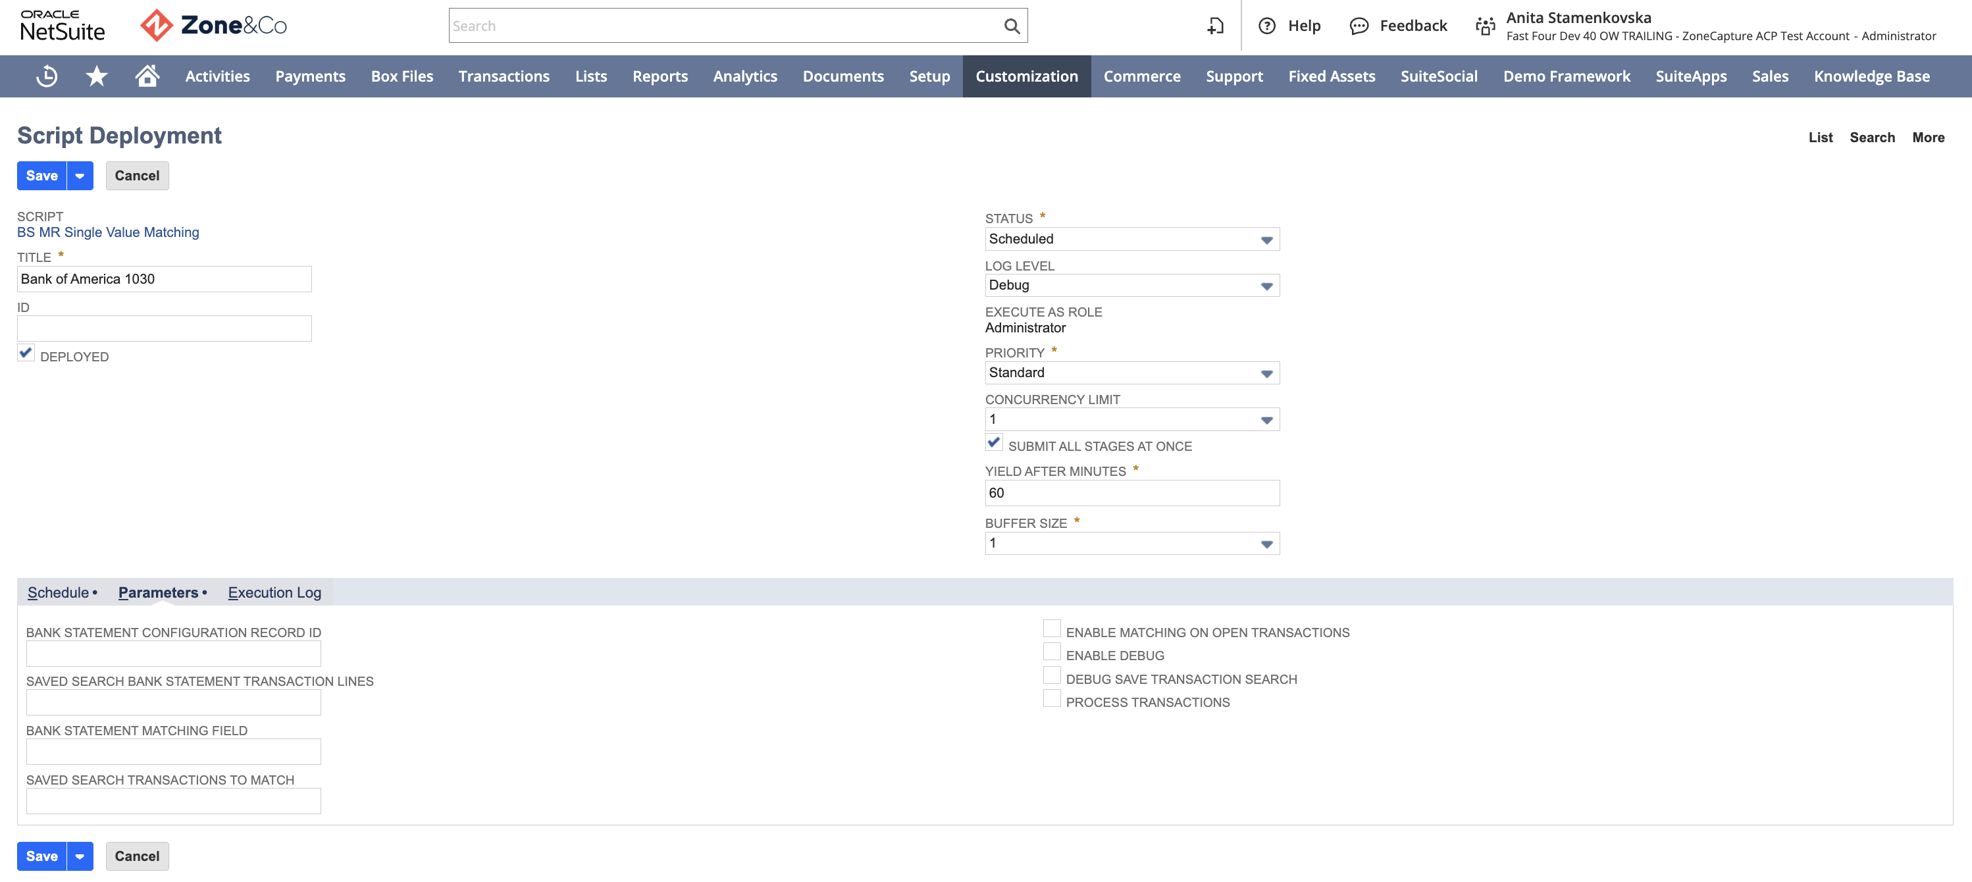Image resolution: width=1972 pixels, height=882 pixels.
Task: Click the Help question mark icon
Action: 1267,26
